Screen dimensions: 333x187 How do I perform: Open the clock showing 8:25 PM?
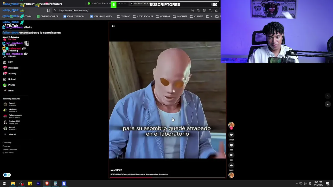click(x=318, y=184)
